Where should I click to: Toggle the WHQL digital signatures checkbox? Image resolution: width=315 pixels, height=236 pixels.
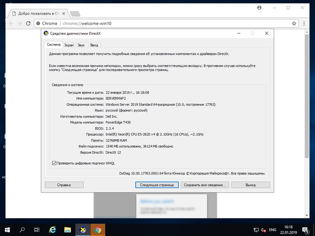click(54, 163)
